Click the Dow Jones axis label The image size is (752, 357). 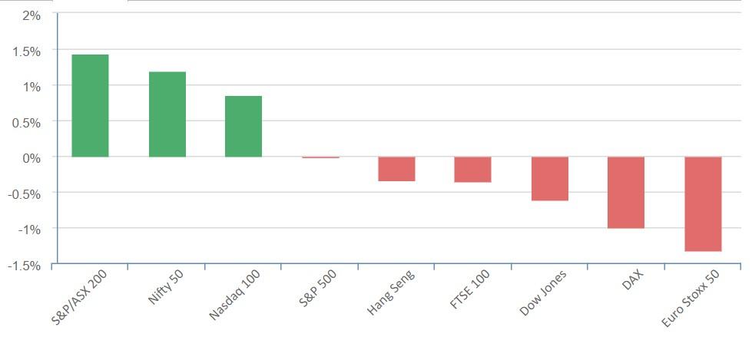click(543, 293)
